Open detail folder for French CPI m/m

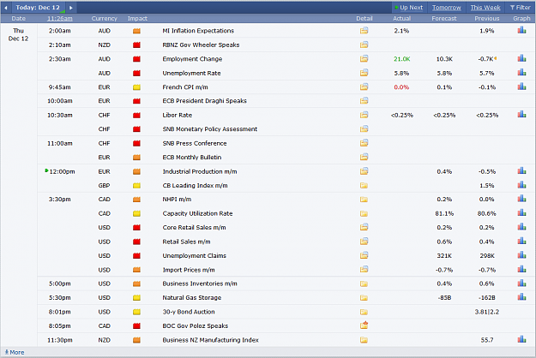tap(364, 87)
